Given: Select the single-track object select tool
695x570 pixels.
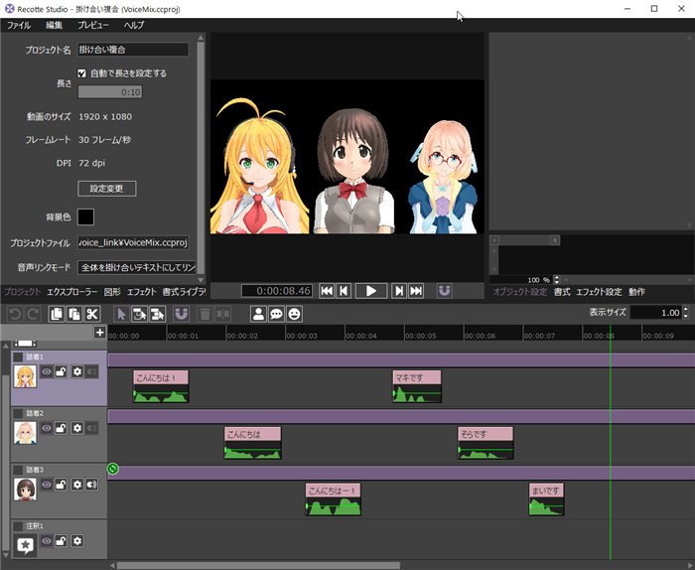Looking at the screenshot, I should 139,314.
